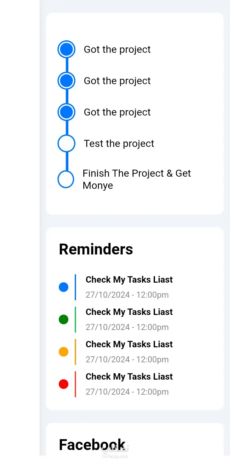Click the green reminder dot icon
This screenshot has width=230, height=459.
coord(64,319)
